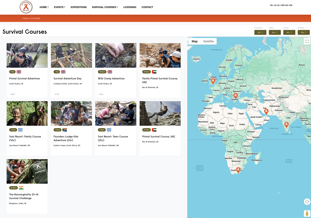
Task: Click the UK flag on Survival Adventure Day
Action: click(63, 72)
